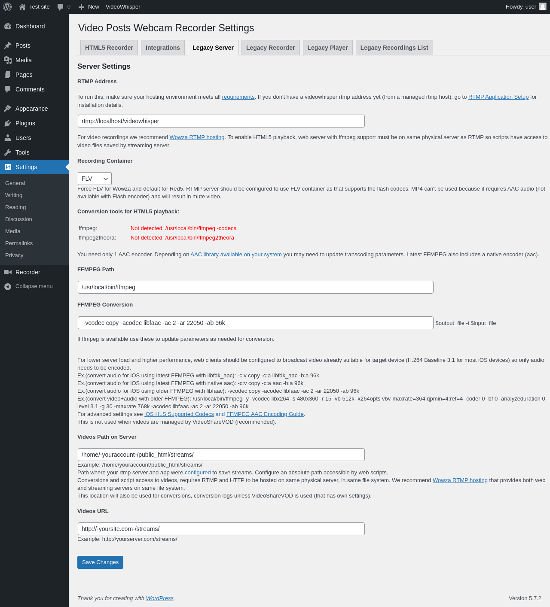Follow the RTMP Application Setup link
Image resolution: width=550 pixels, height=607 pixels.
[x=498, y=97]
